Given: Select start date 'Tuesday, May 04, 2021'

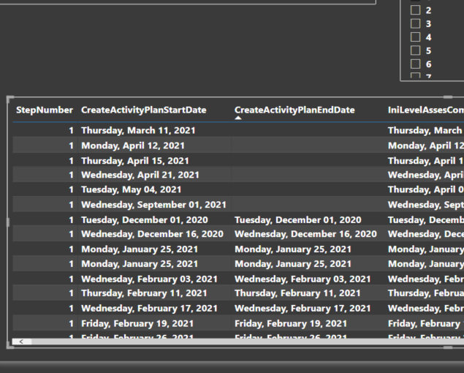Looking at the screenshot, I should [x=131, y=189].
